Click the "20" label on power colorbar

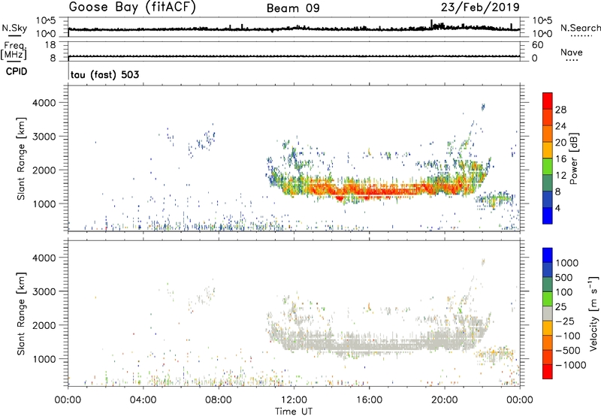560,143
